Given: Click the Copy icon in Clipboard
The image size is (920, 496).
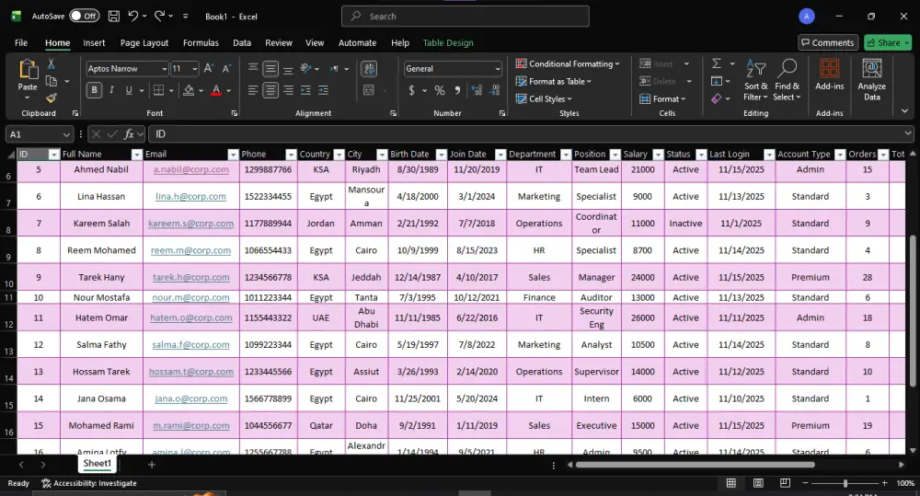Looking at the screenshot, I should (52, 81).
